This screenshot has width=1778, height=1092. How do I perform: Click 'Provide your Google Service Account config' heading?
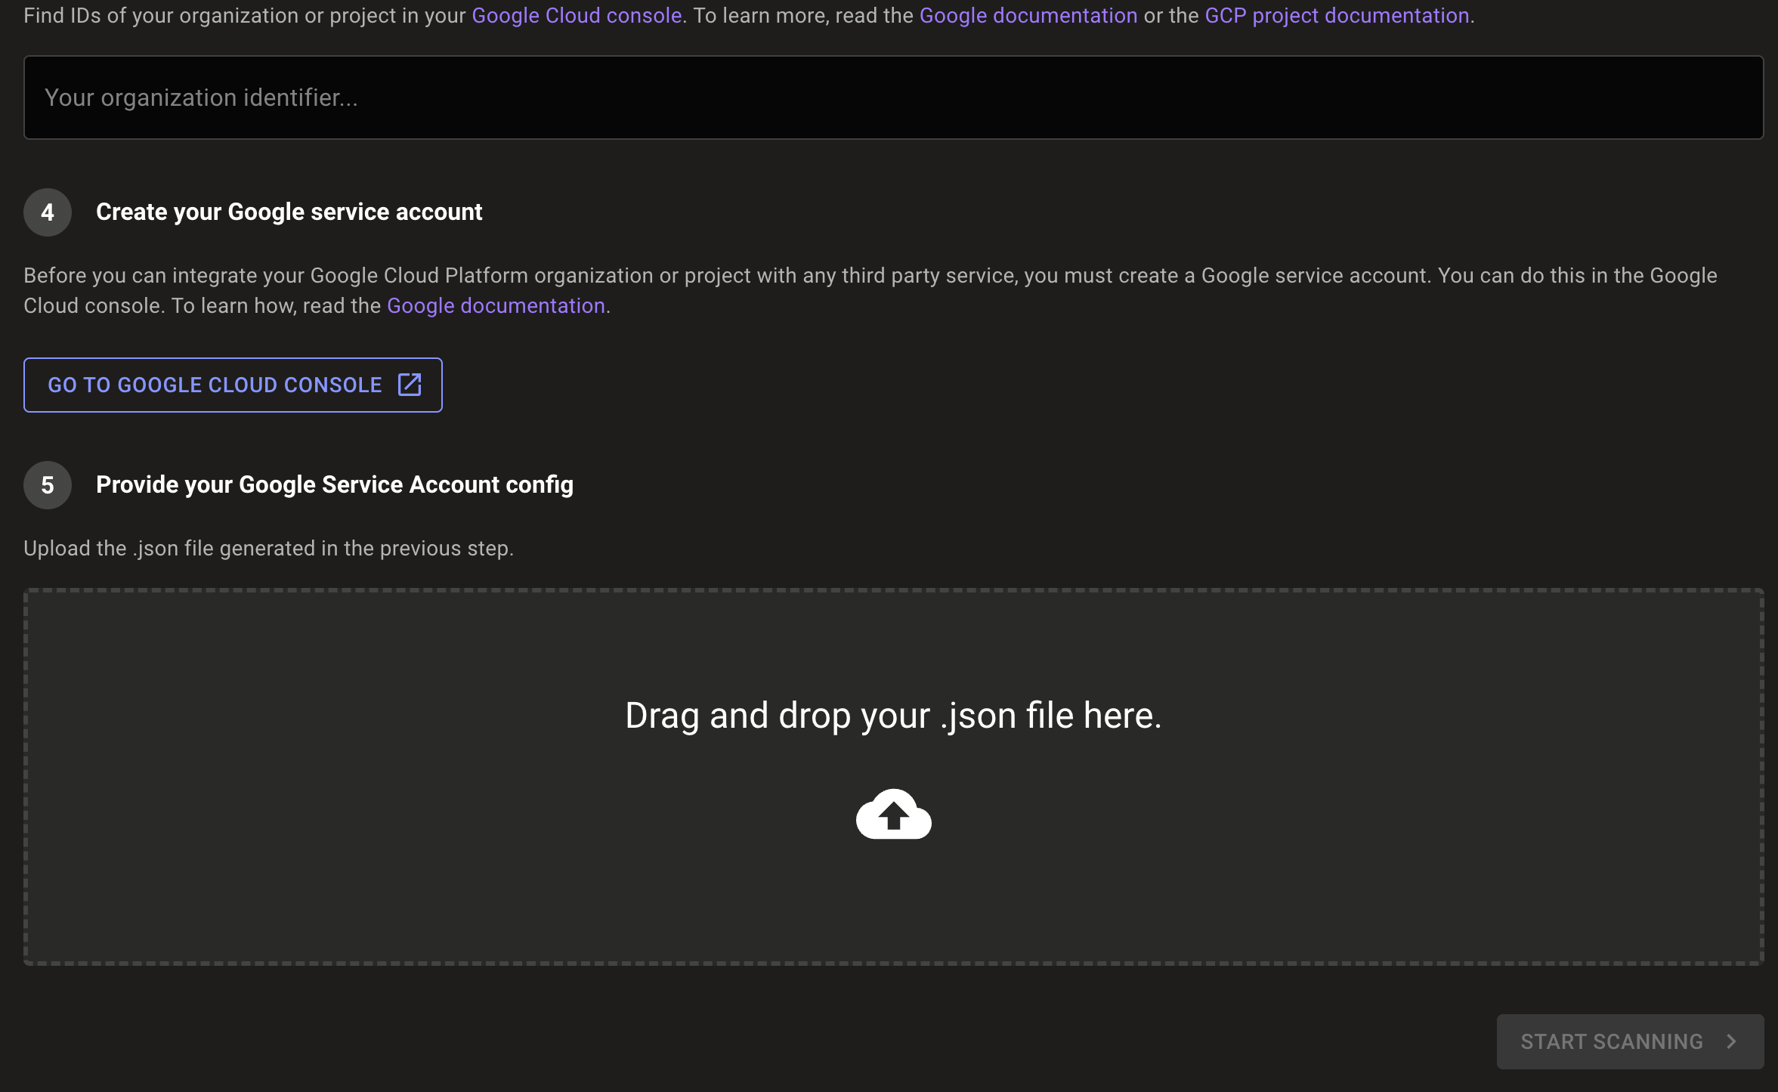pyautogui.click(x=334, y=485)
